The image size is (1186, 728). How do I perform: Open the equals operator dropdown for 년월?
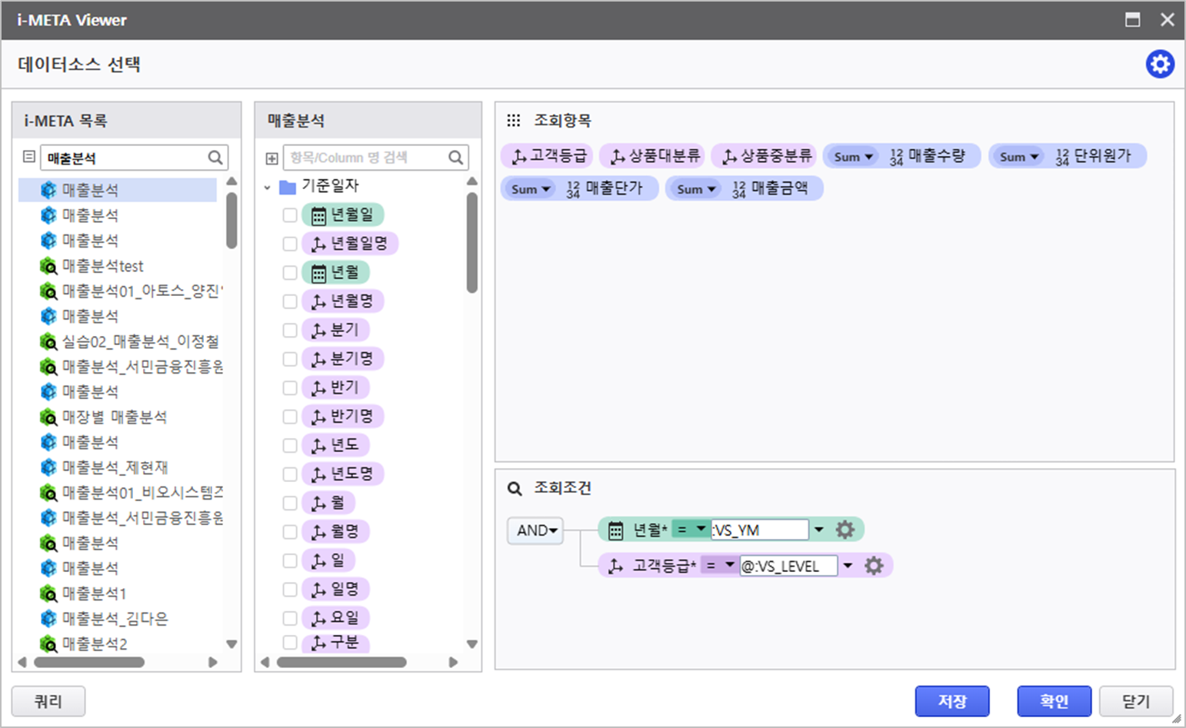[691, 530]
